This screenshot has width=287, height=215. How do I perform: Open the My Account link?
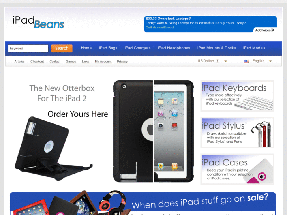[103, 62]
